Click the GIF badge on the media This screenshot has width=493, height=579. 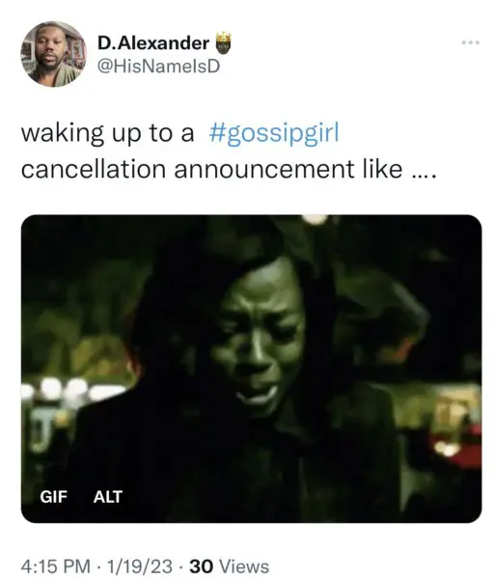tap(54, 497)
